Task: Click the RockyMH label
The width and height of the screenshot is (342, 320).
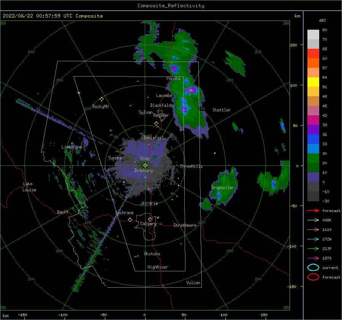Action: (100, 107)
